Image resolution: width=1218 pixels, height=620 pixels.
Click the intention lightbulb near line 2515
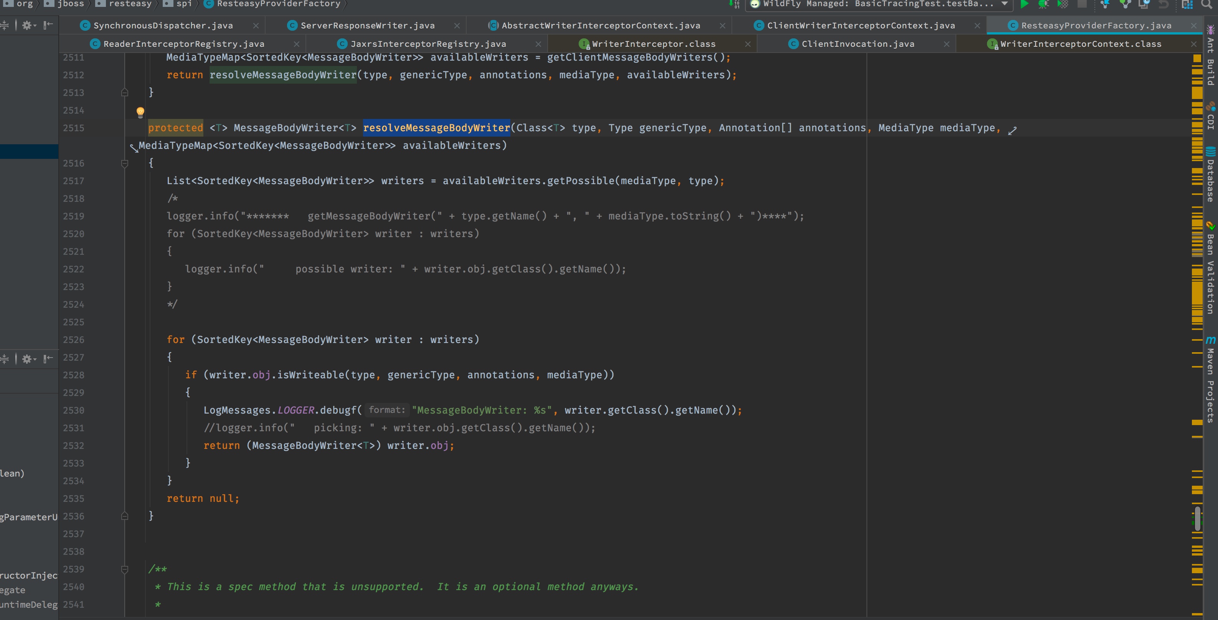[x=140, y=112]
